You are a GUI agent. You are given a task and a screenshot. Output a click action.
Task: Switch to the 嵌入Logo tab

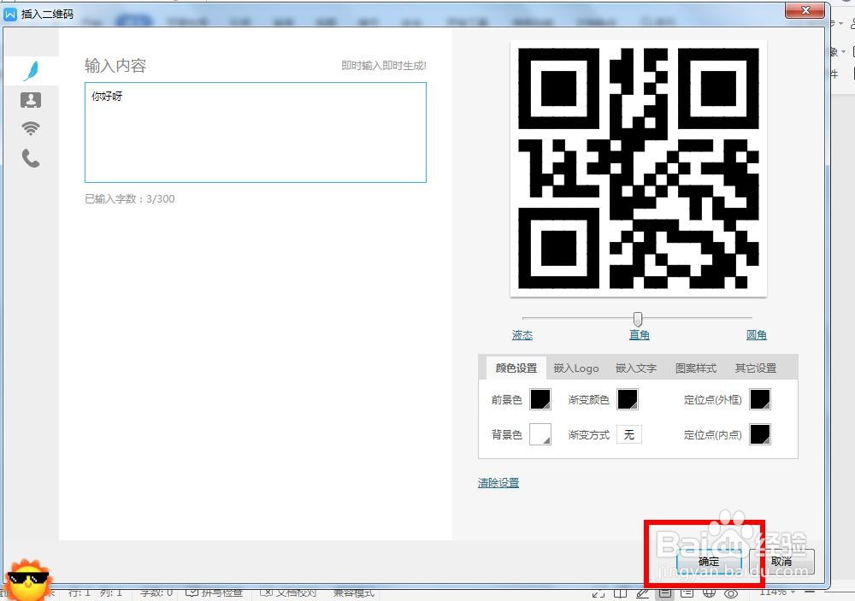coord(575,368)
